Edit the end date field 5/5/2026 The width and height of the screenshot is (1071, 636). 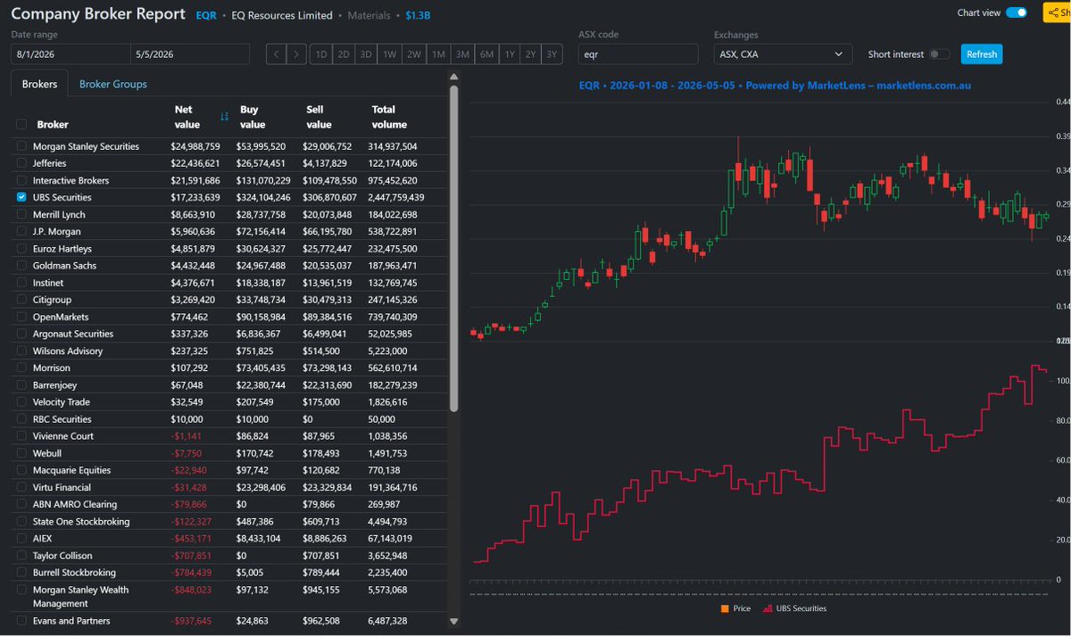pyautogui.click(x=191, y=54)
